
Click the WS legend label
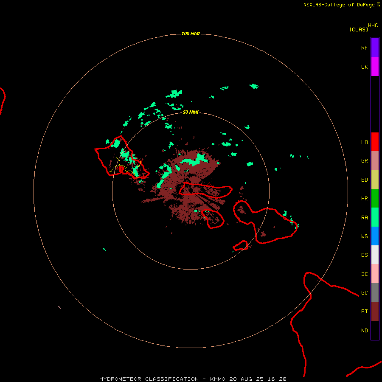(x=364, y=236)
